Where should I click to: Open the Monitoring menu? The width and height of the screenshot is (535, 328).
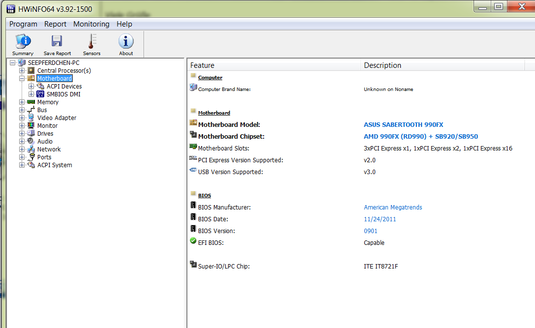(91, 24)
